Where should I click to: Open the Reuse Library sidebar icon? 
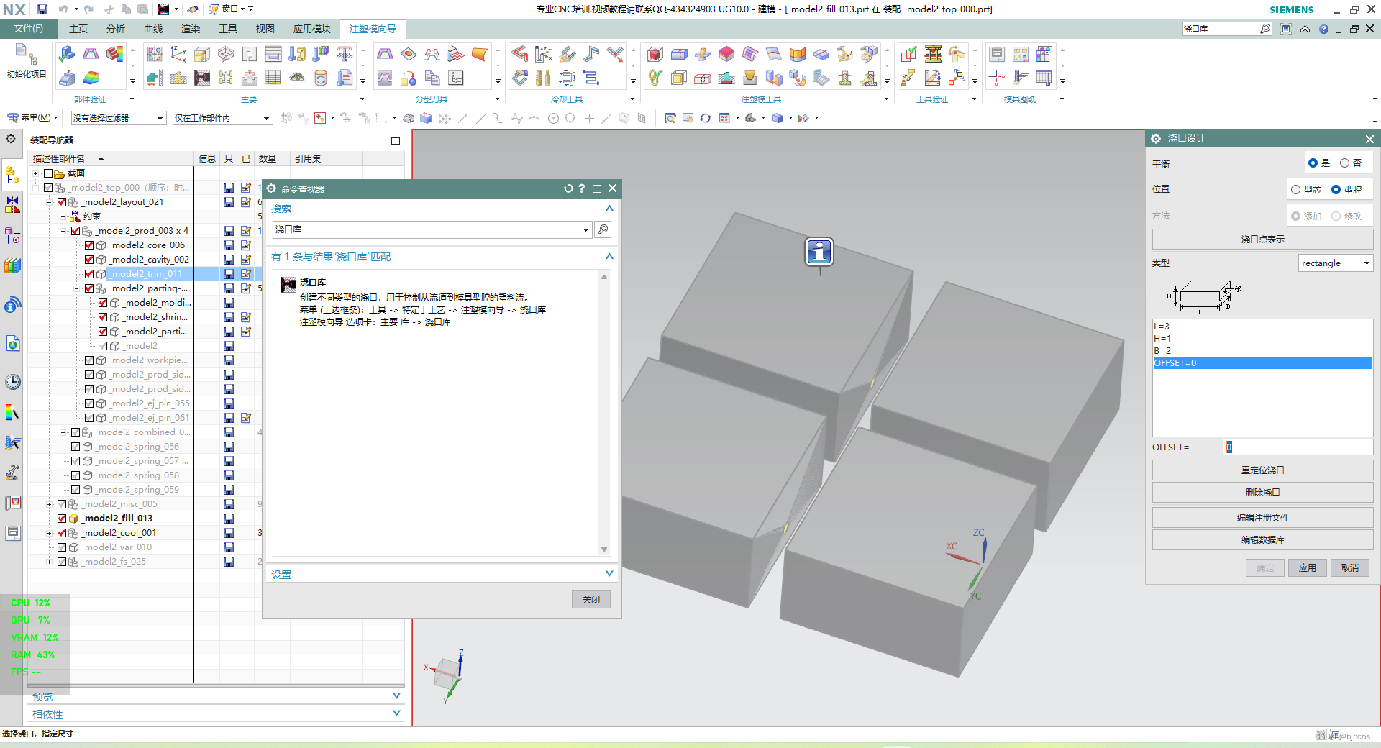click(12, 266)
